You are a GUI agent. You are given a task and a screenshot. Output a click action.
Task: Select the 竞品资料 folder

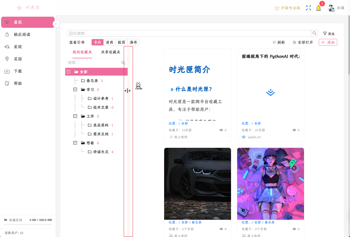101,125
